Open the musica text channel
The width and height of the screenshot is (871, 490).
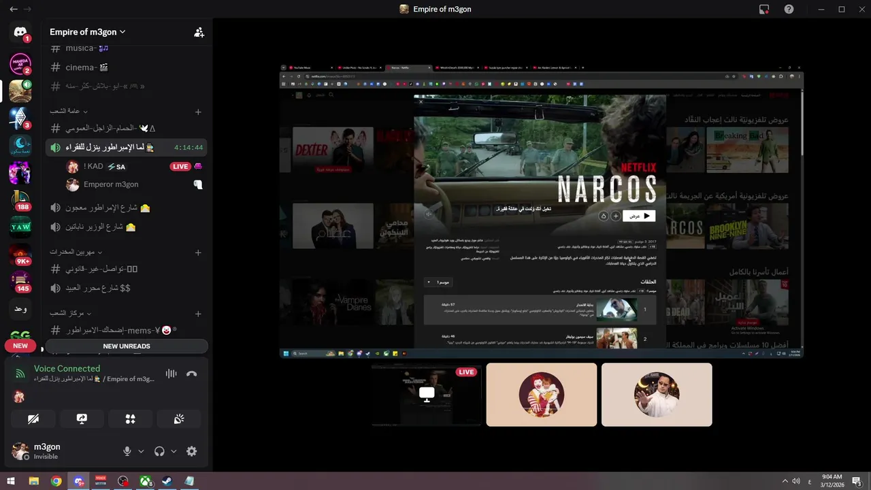(127, 48)
